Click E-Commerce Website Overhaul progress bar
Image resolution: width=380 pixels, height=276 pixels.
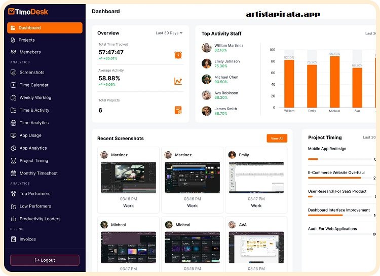pos(340,178)
